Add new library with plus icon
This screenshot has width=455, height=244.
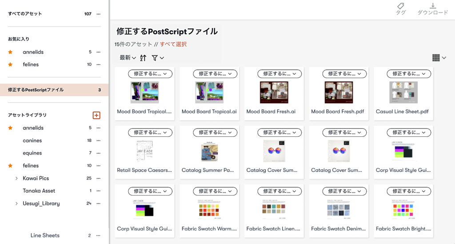tap(96, 115)
